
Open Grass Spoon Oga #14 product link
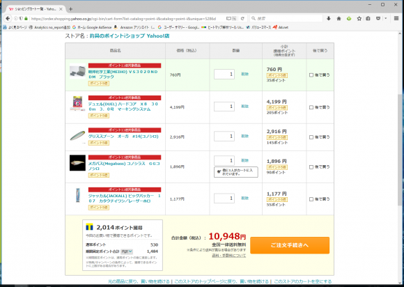[x=123, y=137]
